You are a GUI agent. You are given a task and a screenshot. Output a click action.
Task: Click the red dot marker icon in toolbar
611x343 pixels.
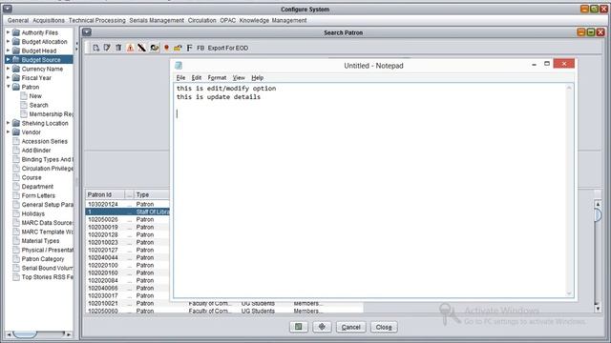[166, 48]
